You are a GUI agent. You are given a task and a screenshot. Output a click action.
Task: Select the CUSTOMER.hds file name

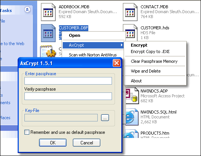point(155,28)
